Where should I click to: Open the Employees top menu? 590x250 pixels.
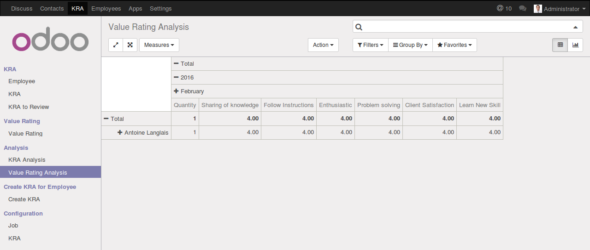(106, 9)
